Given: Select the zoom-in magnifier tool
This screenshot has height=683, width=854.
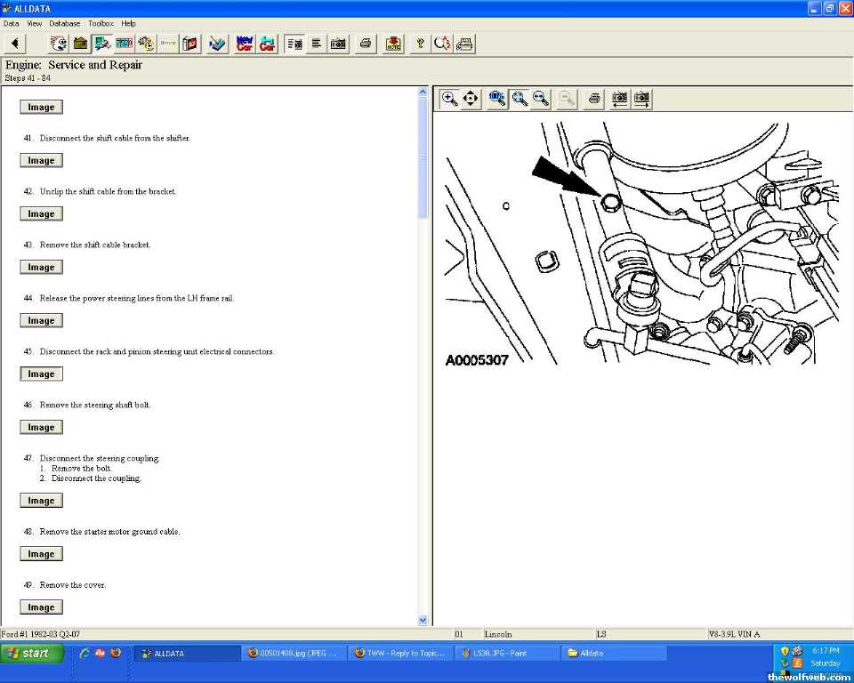Looking at the screenshot, I should pos(450,99).
